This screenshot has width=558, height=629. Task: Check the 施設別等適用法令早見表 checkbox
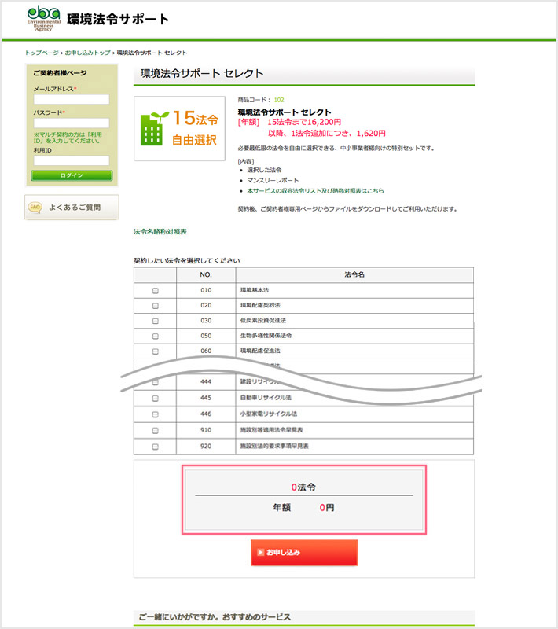pyautogui.click(x=155, y=430)
